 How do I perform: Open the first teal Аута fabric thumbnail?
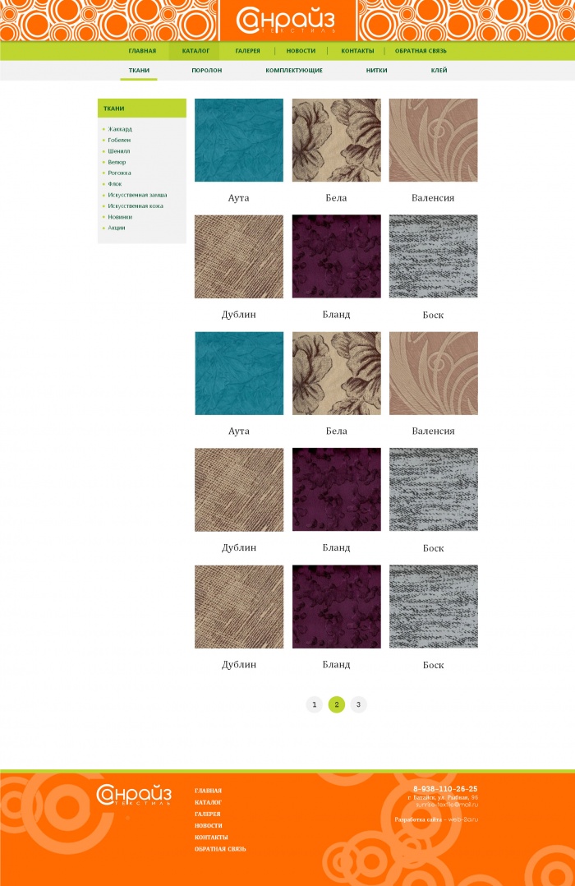click(x=239, y=140)
